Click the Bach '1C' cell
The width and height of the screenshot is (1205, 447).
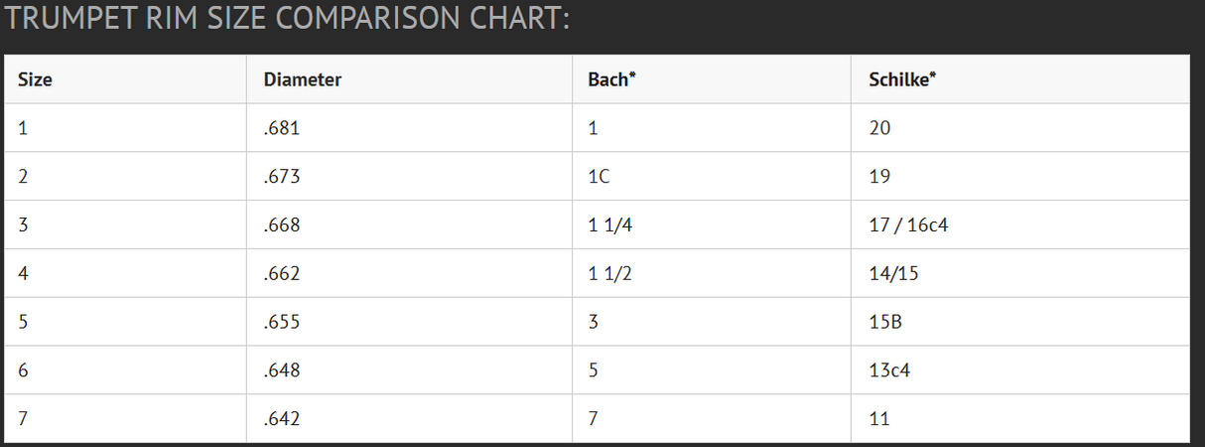pyautogui.click(x=602, y=177)
